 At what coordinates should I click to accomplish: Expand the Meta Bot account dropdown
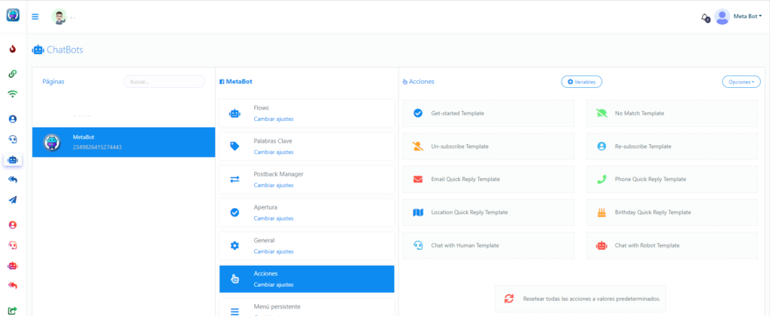pos(747,17)
